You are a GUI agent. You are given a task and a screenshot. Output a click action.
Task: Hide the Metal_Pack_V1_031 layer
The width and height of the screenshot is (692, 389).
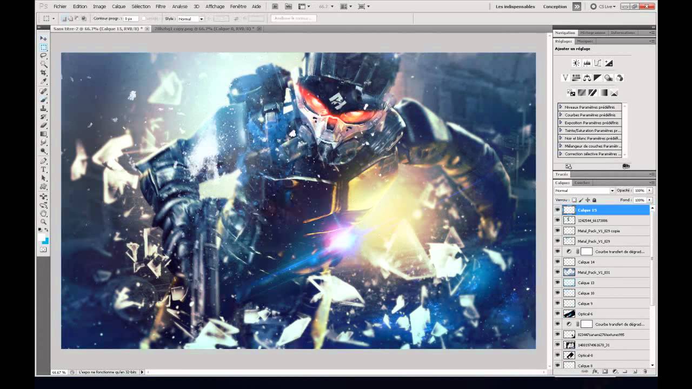[x=557, y=272]
